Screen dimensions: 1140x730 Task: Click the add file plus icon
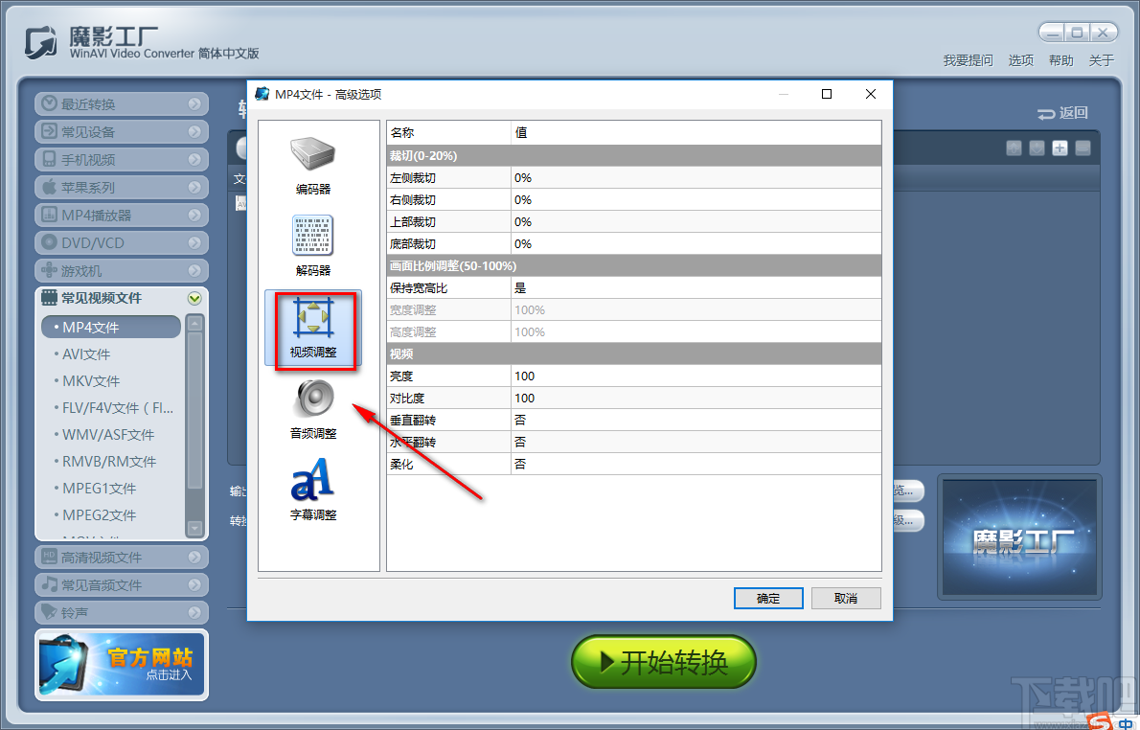(x=1060, y=148)
